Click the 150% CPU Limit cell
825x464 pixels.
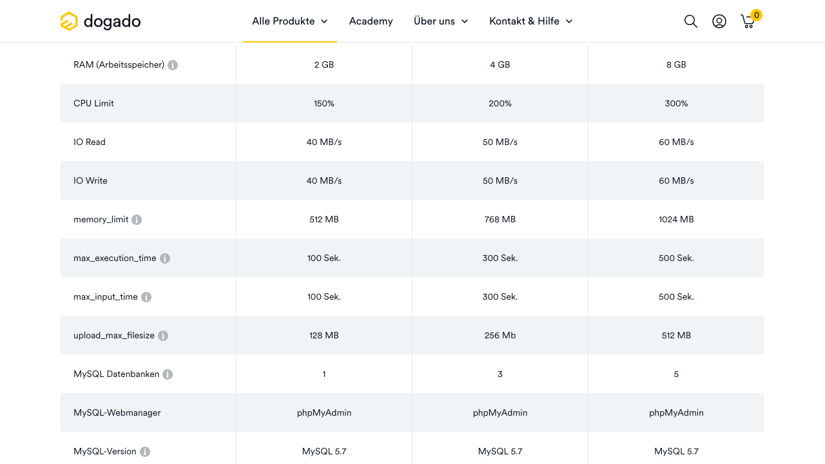click(324, 103)
